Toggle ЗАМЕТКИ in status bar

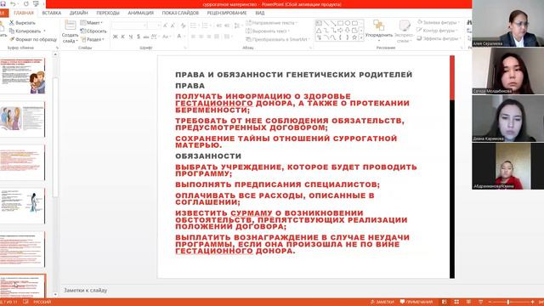coord(382,302)
